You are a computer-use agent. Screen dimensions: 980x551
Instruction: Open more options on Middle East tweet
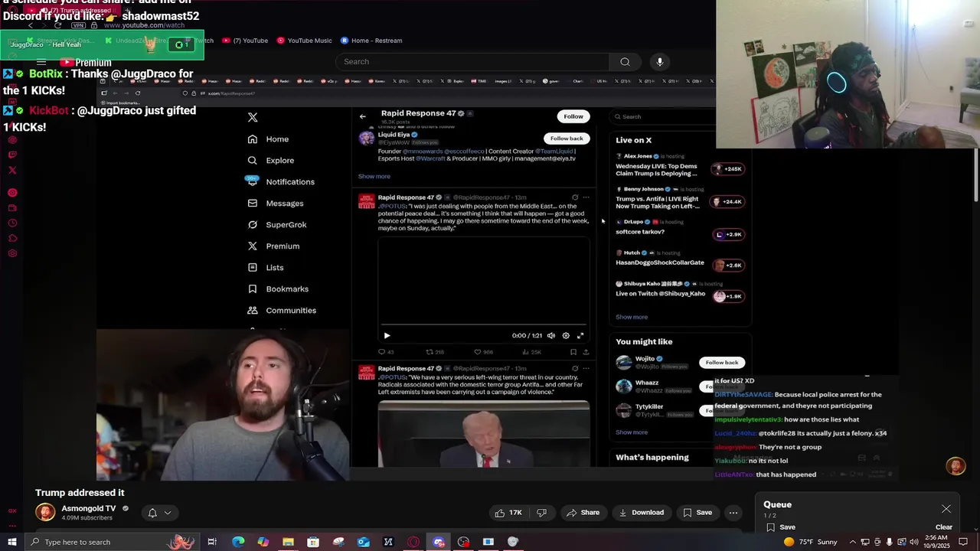click(x=586, y=197)
